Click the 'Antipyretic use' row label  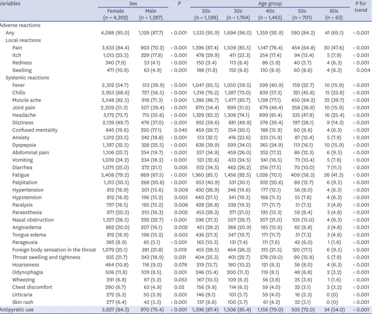(17, 310)
